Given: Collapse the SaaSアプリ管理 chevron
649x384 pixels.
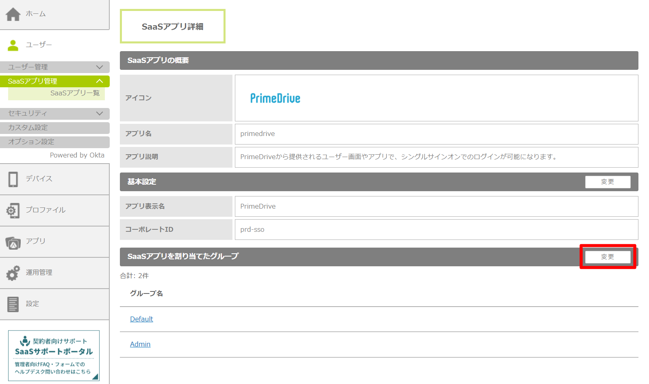Looking at the screenshot, I should (x=100, y=81).
